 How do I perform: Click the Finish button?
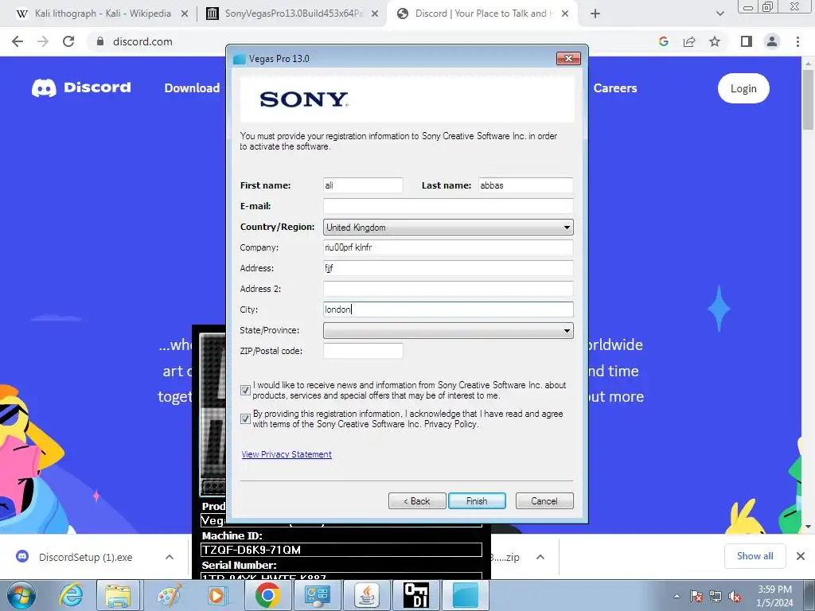tap(477, 501)
